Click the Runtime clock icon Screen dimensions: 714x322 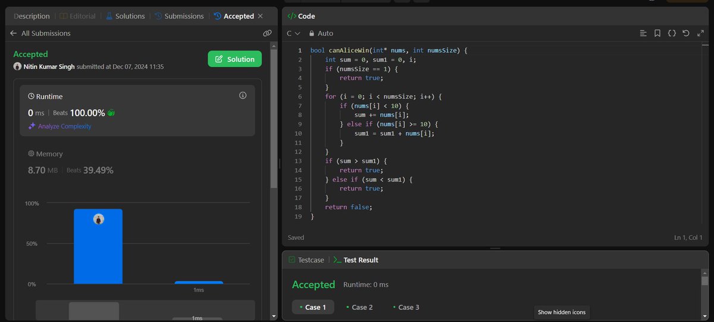31,96
